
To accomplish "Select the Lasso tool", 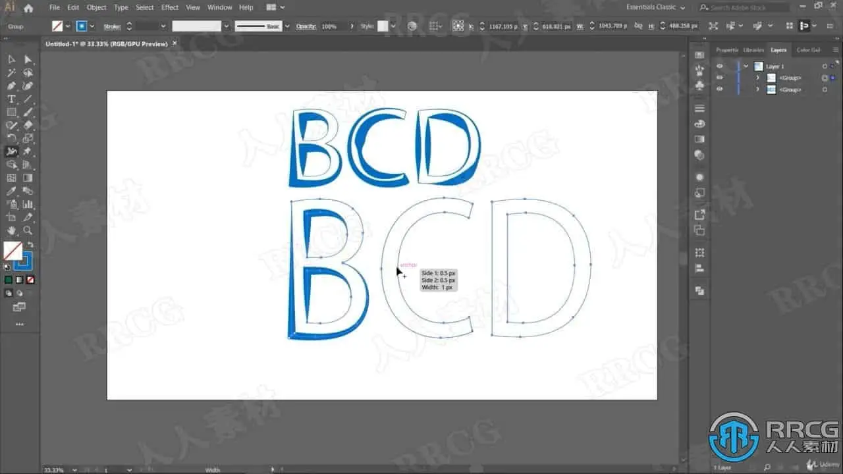I will coord(28,73).
